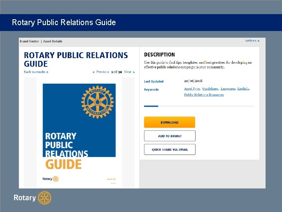Click the orange Download button

tap(170, 122)
